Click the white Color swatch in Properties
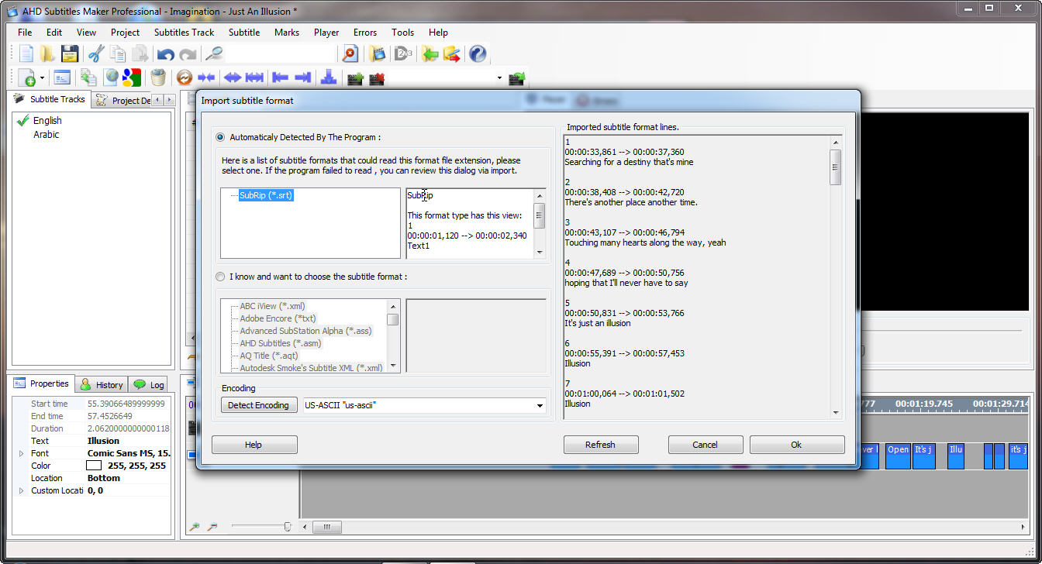This screenshot has width=1042, height=564. tap(94, 466)
